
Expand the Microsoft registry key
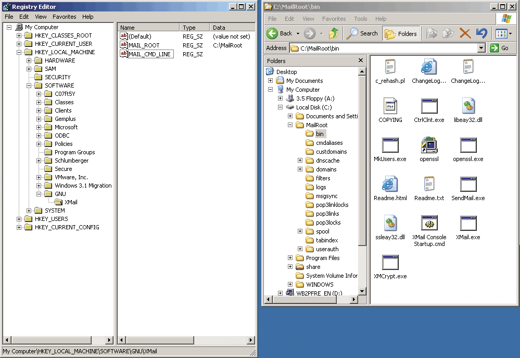(x=39, y=127)
